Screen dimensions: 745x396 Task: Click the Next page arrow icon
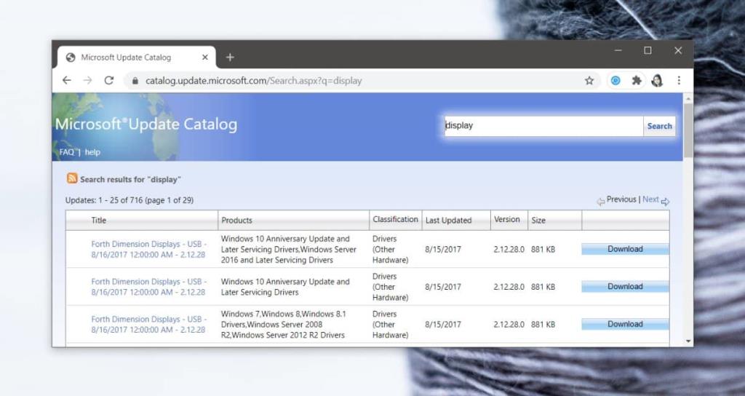point(665,202)
